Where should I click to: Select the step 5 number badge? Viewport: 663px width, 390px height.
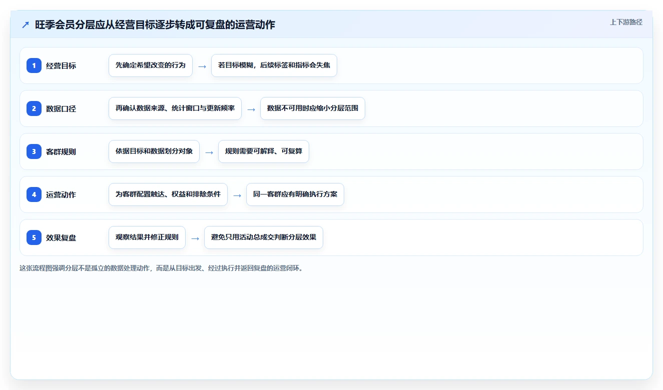[34, 237]
